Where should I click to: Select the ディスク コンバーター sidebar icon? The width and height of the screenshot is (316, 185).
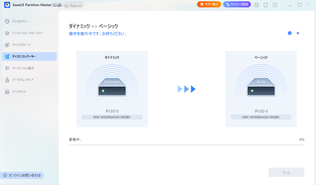pyautogui.click(x=7, y=56)
